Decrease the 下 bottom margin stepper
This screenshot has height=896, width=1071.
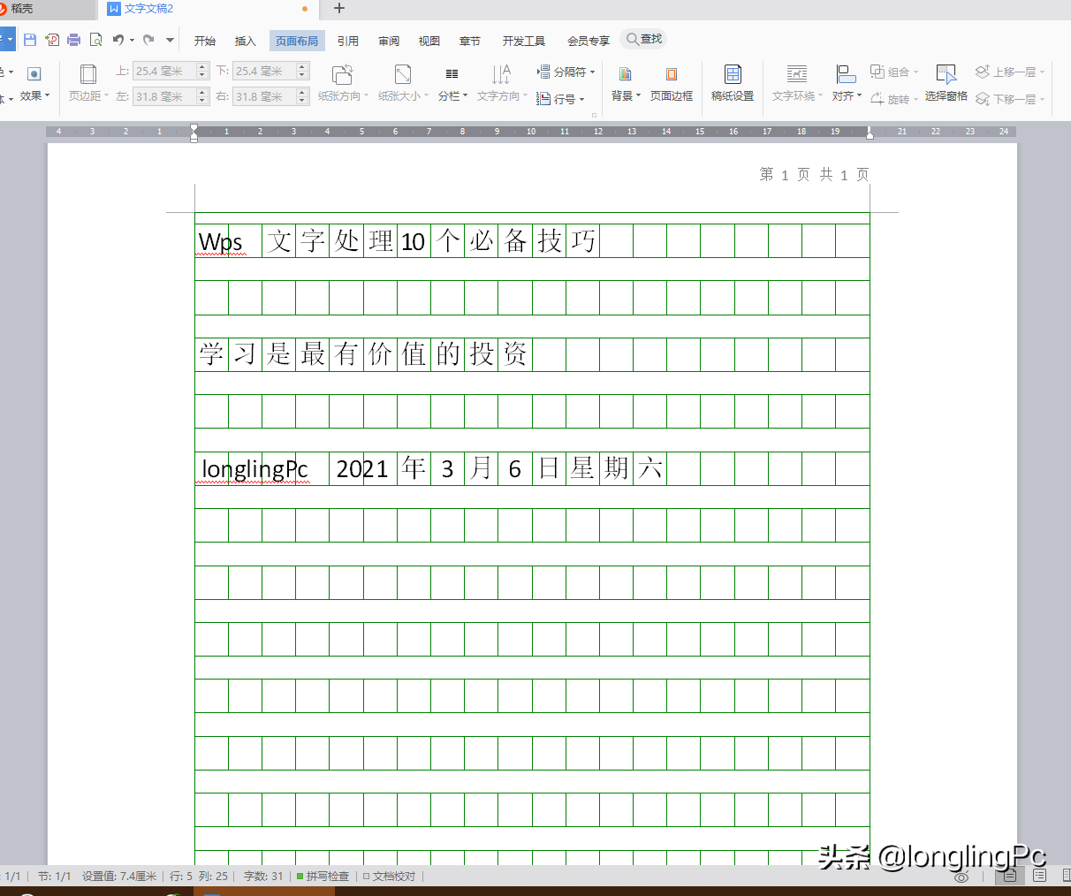[x=302, y=75]
